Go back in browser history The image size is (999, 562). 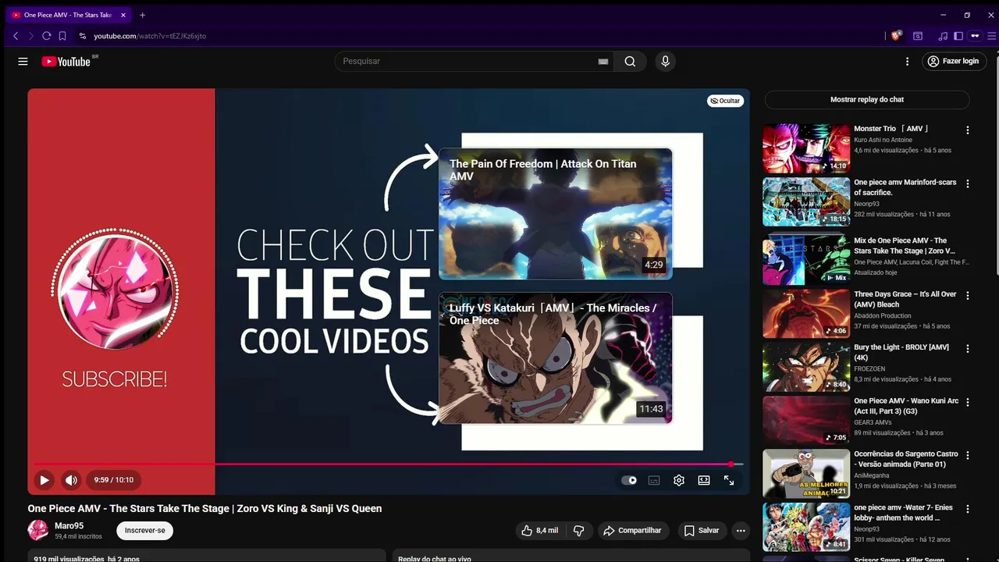[16, 36]
